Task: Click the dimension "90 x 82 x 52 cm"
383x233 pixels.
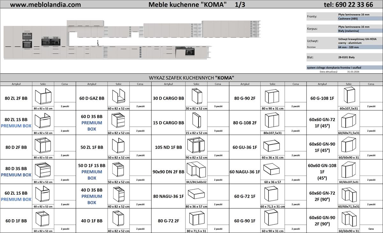Action: (196, 157)
